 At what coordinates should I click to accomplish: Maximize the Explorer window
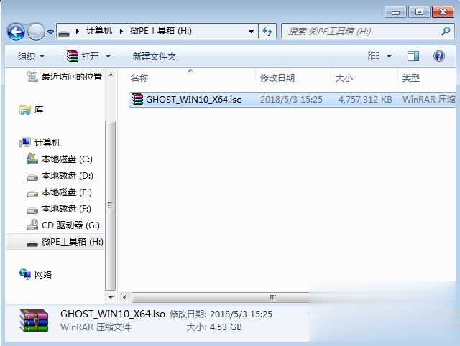click(x=419, y=12)
